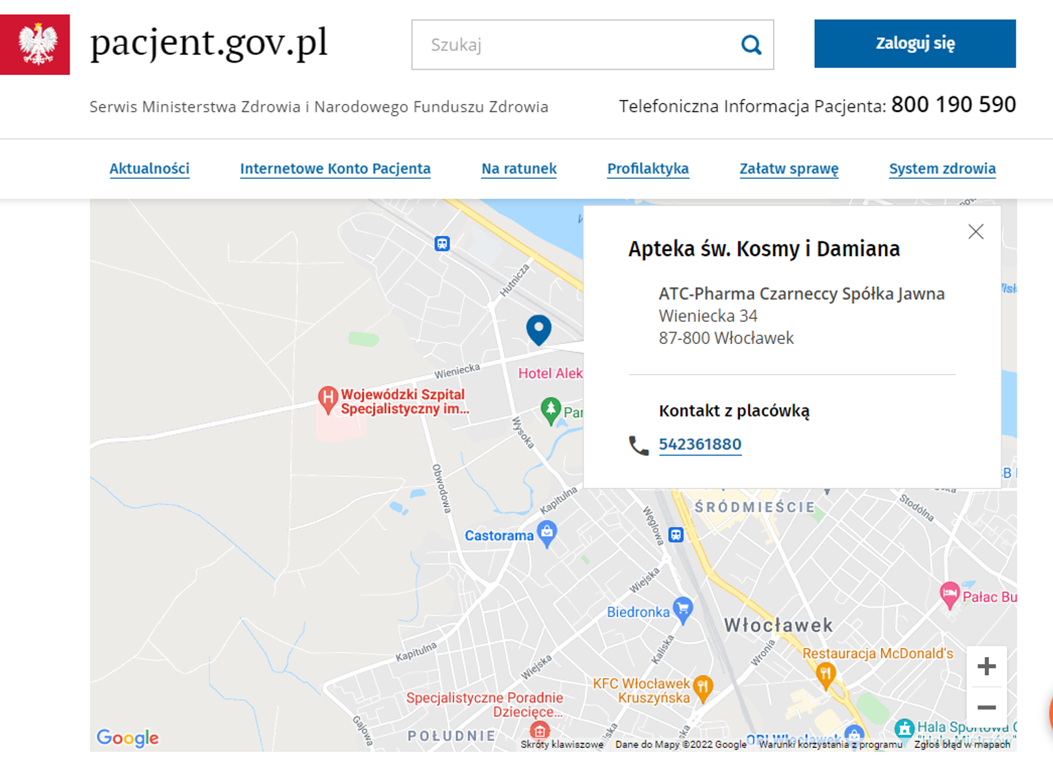Open the Profilaktyka menu item
Image resolution: width=1053 pixels, height=772 pixels.
(x=648, y=169)
